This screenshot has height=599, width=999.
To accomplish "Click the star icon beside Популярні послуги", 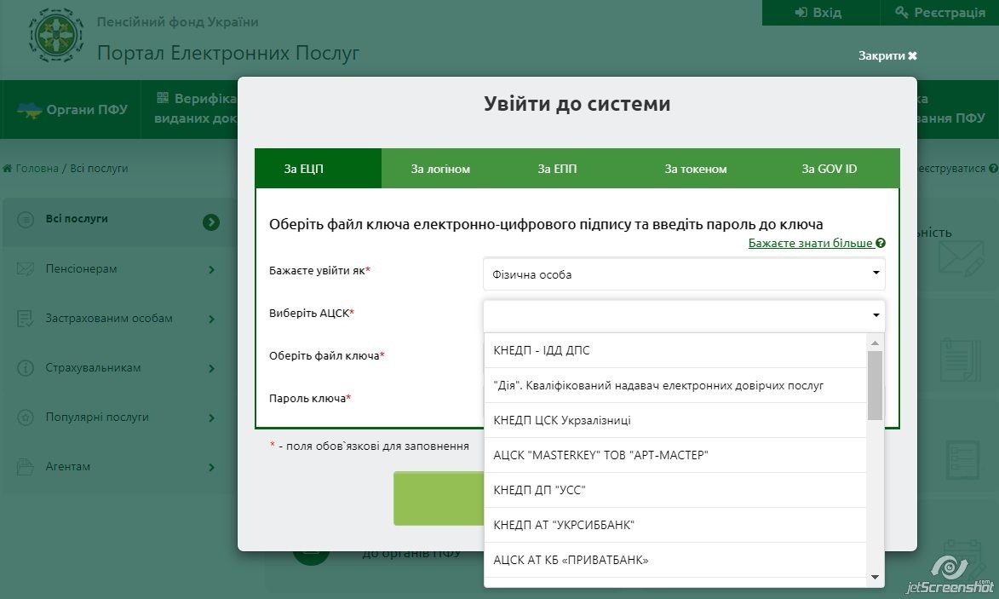I will (x=26, y=418).
